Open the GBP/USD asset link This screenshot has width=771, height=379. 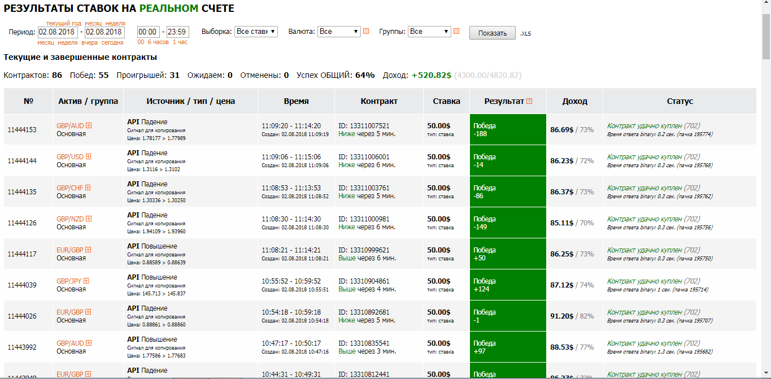click(x=70, y=157)
